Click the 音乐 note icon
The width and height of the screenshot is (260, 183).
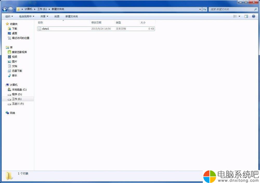[x=9, y=76]
